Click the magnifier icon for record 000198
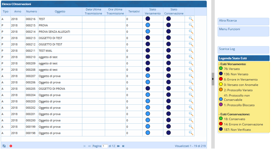This screenshot has height=149, width=272. pyautogui.click(x=191, y=133)
